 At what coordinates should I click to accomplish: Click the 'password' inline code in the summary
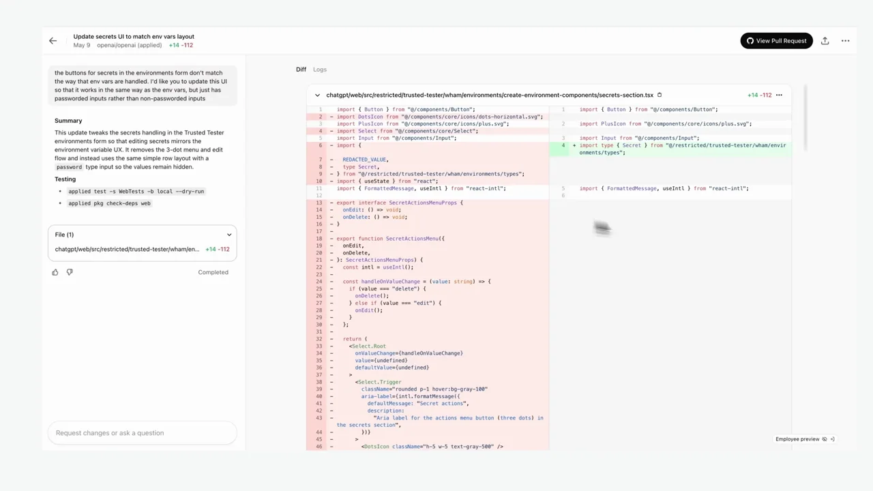[x=69, y=167]
